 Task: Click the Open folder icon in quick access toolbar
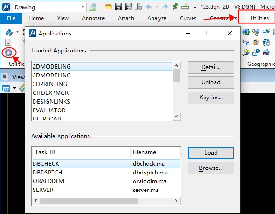point(108,7)
